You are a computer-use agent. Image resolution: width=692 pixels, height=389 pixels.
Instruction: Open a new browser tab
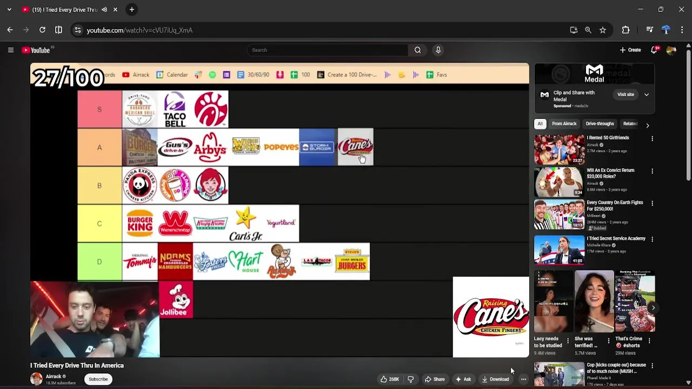(x=132, y=9)
